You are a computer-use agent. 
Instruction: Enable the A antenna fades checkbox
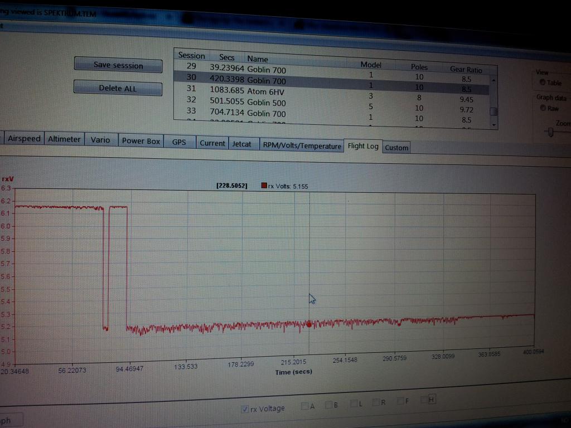(304, 406)
